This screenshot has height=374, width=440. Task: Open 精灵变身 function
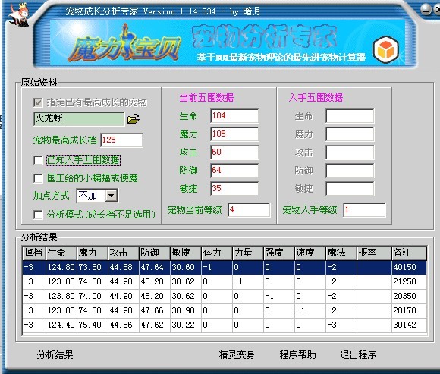click(x=237, y=354)
